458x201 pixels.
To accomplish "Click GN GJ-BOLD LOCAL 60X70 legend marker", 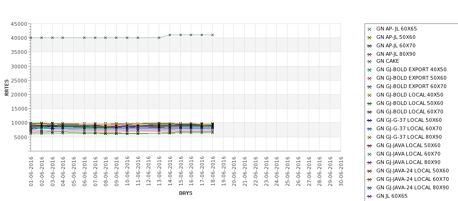I will [370, 112].
